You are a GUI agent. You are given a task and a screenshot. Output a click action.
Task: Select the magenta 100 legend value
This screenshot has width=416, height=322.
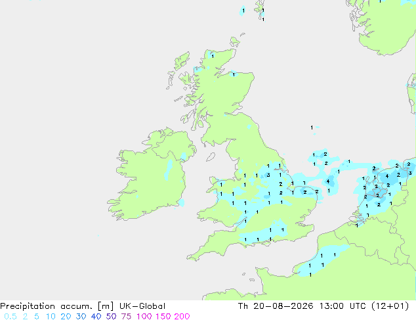click(x=145, y=317)
